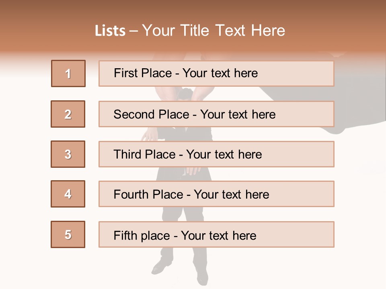The width and height of the screenshot is (386, 289).
Task: Click the number 1 box
Action: pyautogui.click(x=68, y=73)
